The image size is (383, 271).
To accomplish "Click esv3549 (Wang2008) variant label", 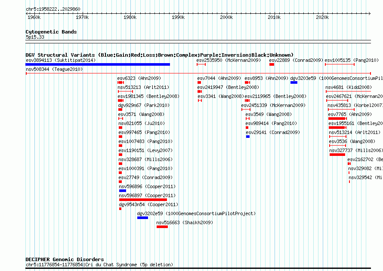I will (x=269, y=114).
